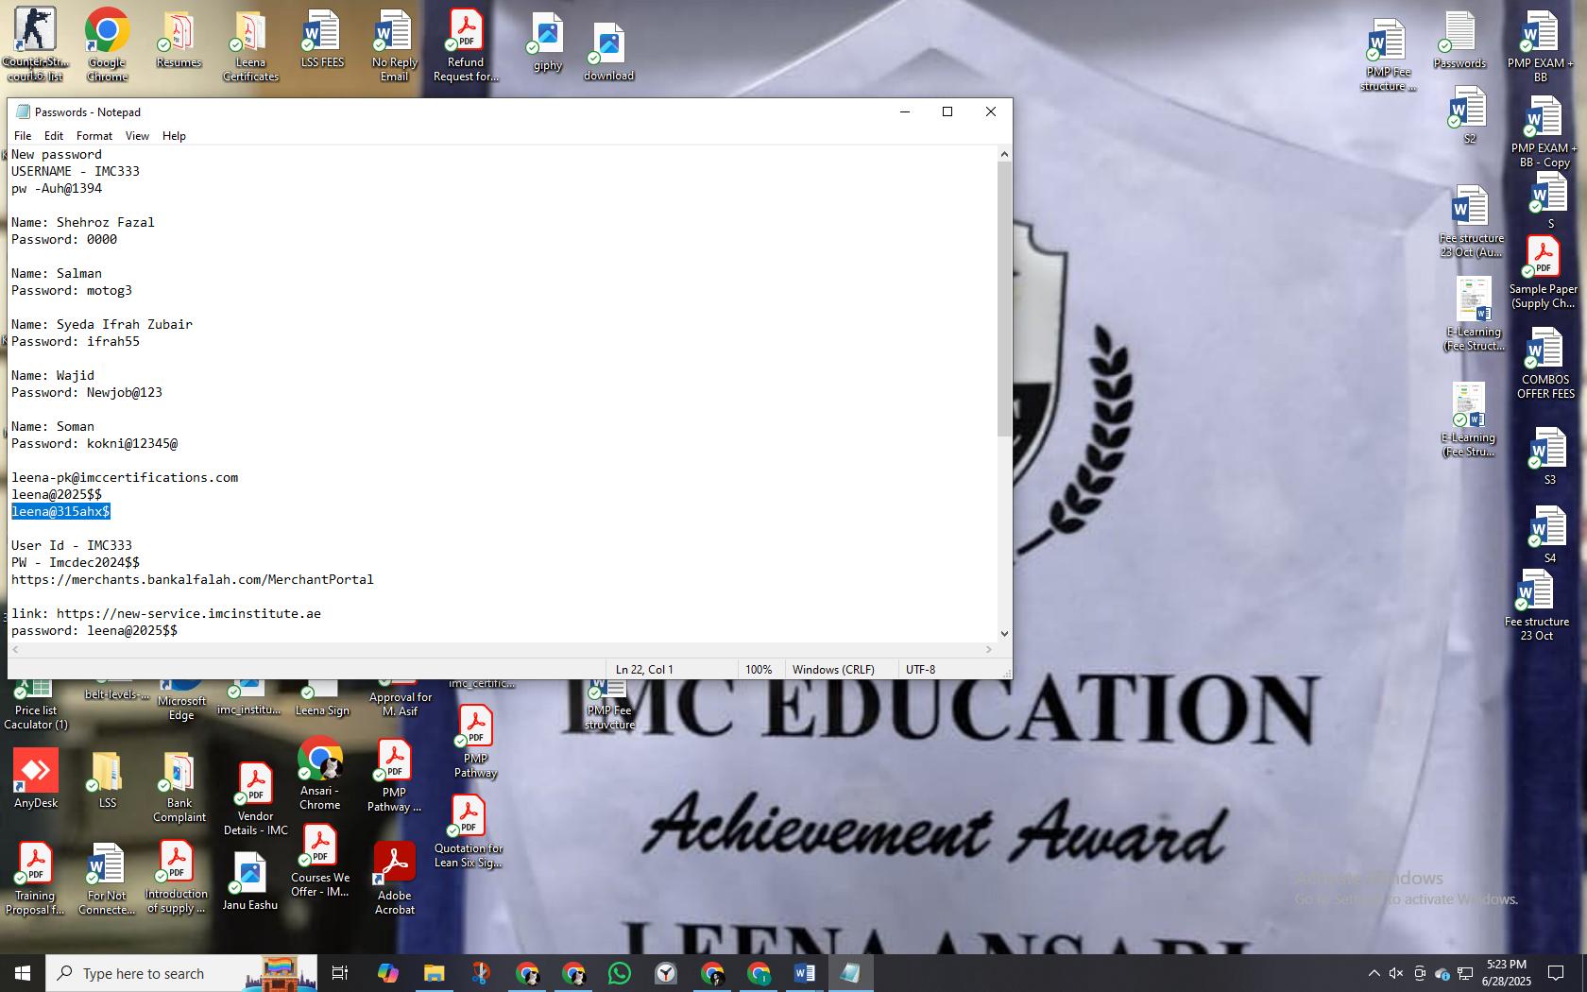Open the Snipping Tool scissors taskbar icon
The height and width of the screenshot is (992, 1587).
tap(480, 973)
